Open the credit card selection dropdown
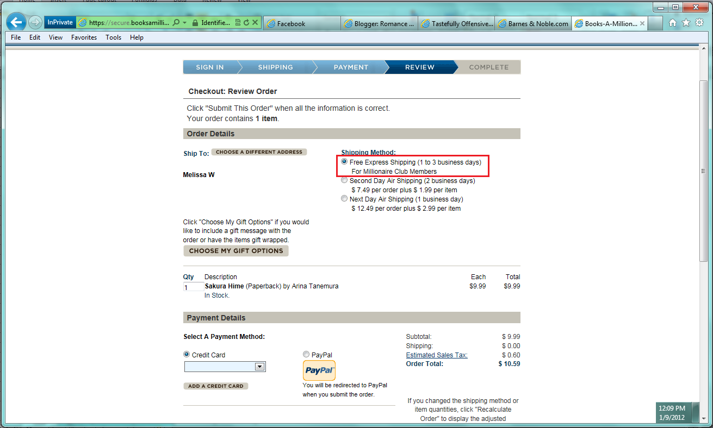This screenshot has width=713, height=428. (225, 367)
